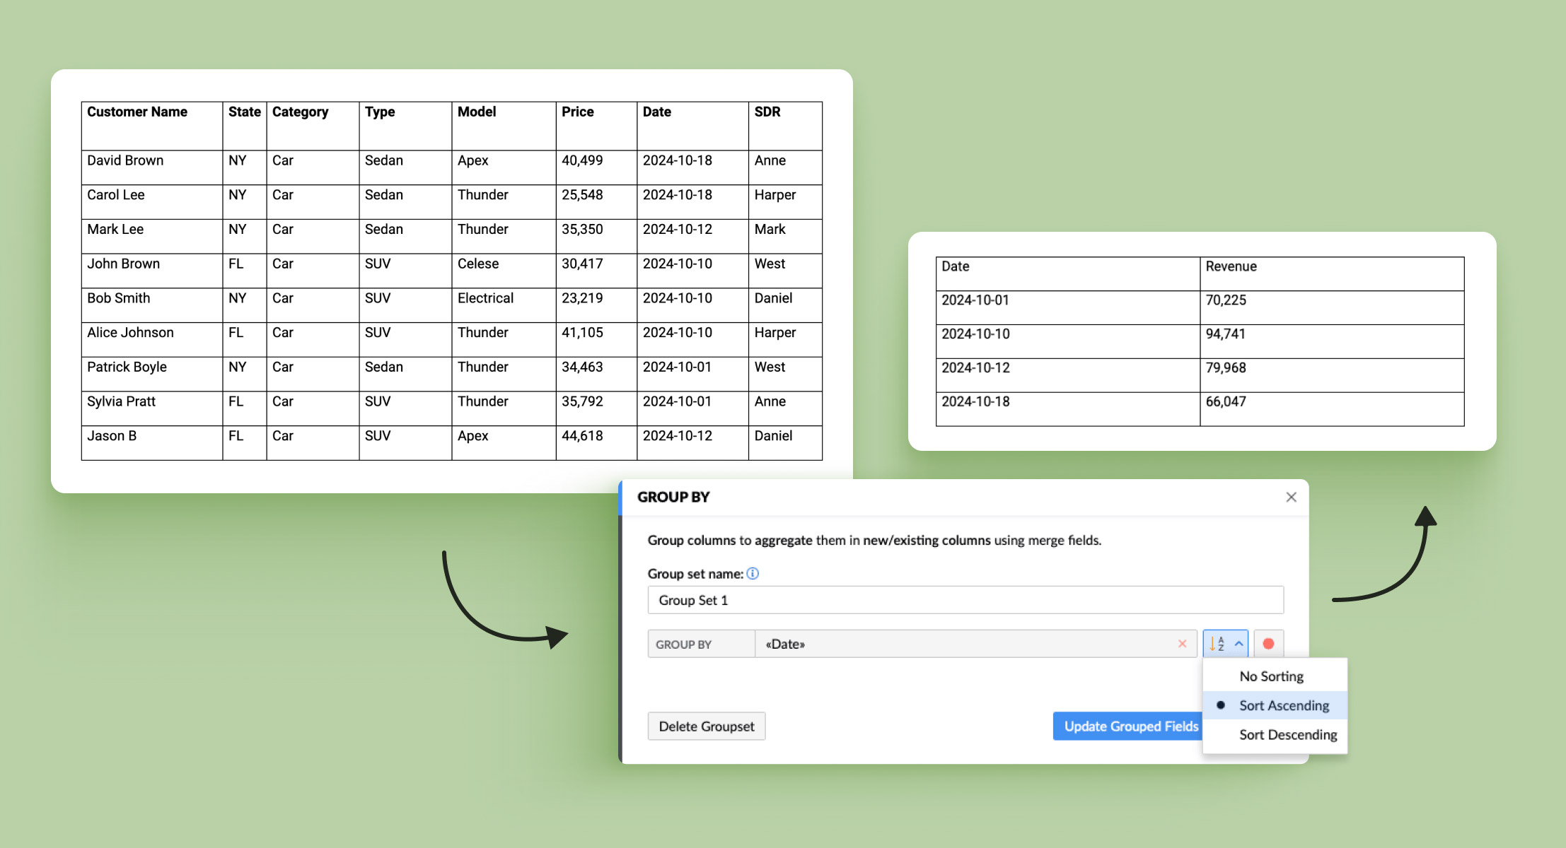Click the Patrick Boyle cell

pyautogui.click(x=152, y=374)
